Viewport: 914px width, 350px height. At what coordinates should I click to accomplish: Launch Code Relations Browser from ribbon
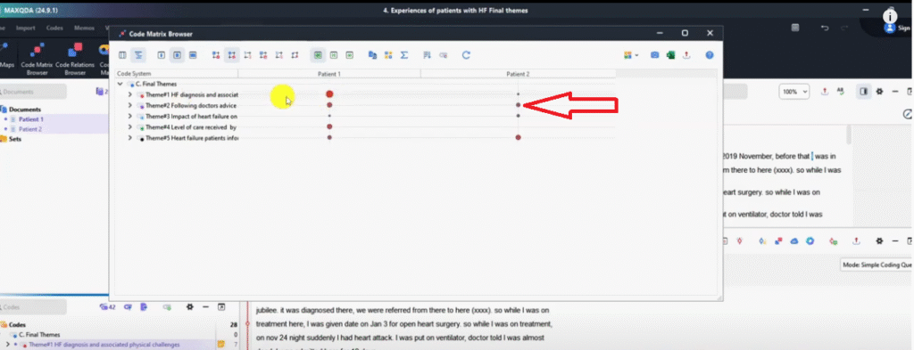(75, 59)
